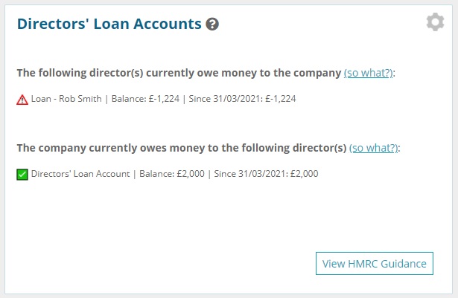
Task: Click heading "The company currently owes money"
Action: 182,148
